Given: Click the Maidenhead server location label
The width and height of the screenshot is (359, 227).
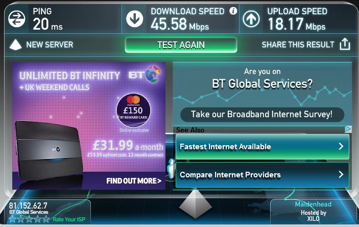Looking at the screenshot, I should [313, 204].
